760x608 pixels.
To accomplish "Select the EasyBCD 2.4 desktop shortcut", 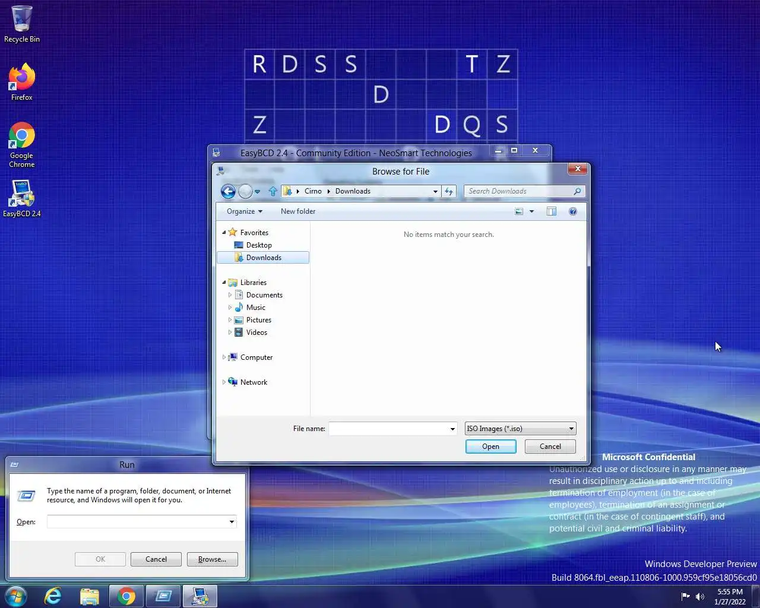I will click(x=22, y=198).
